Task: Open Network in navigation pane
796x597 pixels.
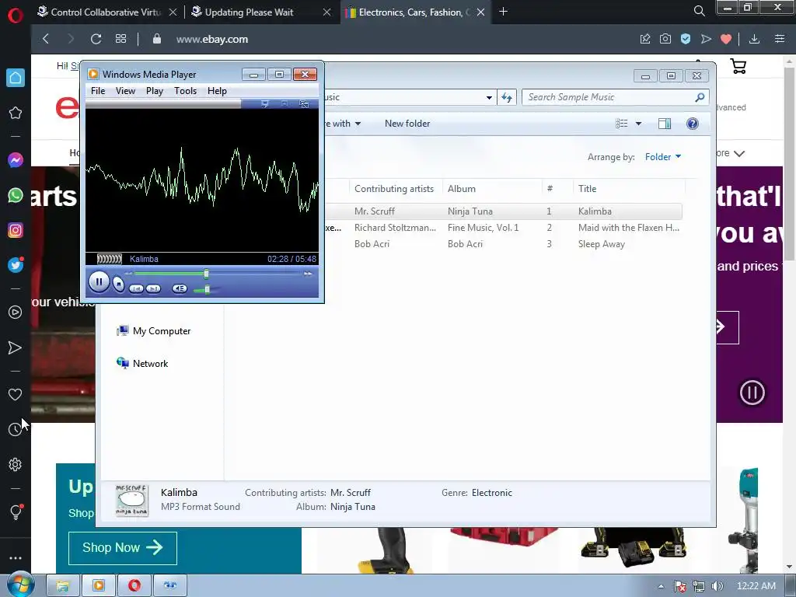Action: pyautogui.click(x=142, y=364)
